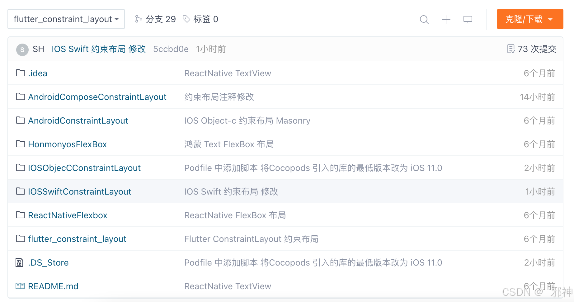Open the IOSSwiftConstraintLayout folder
This screenshot has width=574, height=302.
pyautogui.click(x=80, y=191)
